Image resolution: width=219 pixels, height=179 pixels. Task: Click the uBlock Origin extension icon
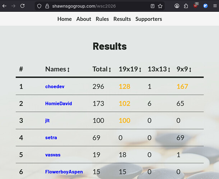196,6
